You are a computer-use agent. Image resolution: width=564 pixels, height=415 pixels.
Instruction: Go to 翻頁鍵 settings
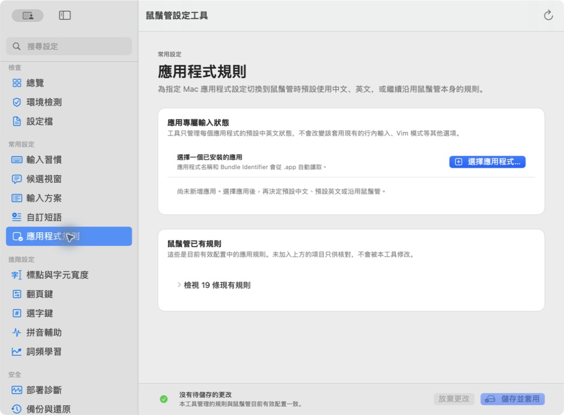coord(69,294)
